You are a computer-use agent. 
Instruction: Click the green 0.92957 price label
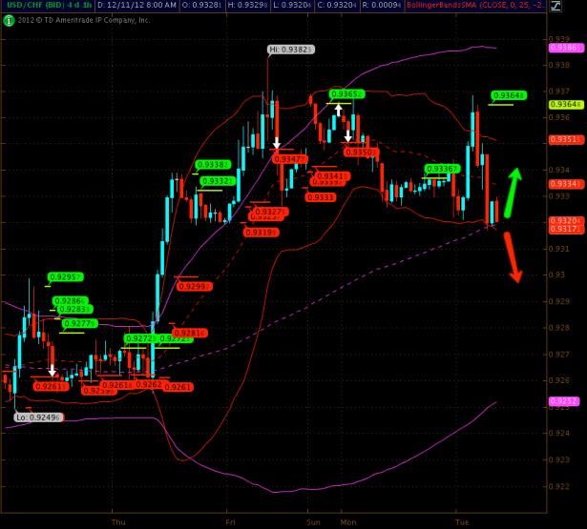66,276
